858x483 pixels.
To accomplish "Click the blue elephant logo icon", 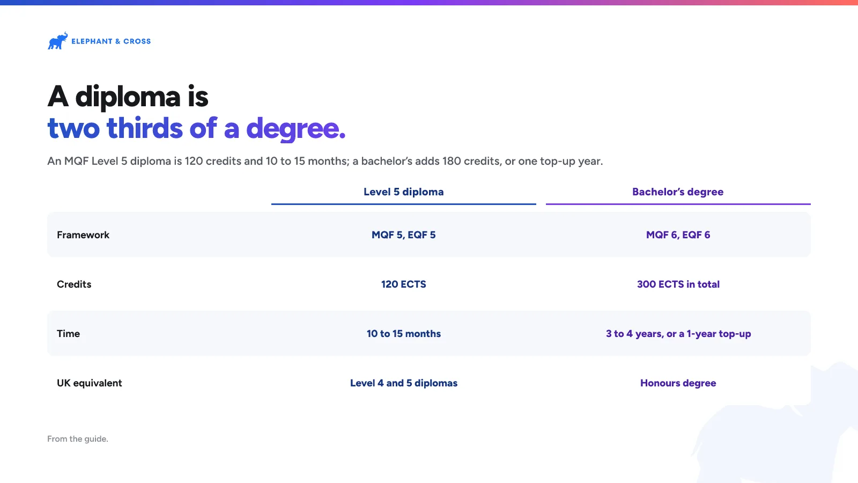I will (x=58, y=41).
